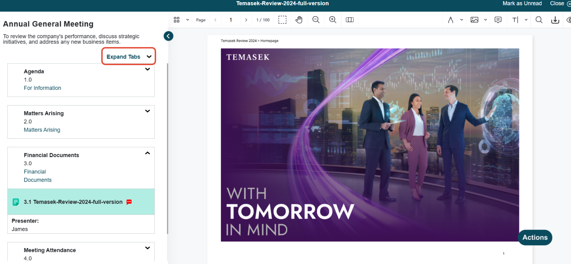The width and height of the screenshot is (571, 264).
Task: Click the Actions button
Action: (x=535, y=237)
